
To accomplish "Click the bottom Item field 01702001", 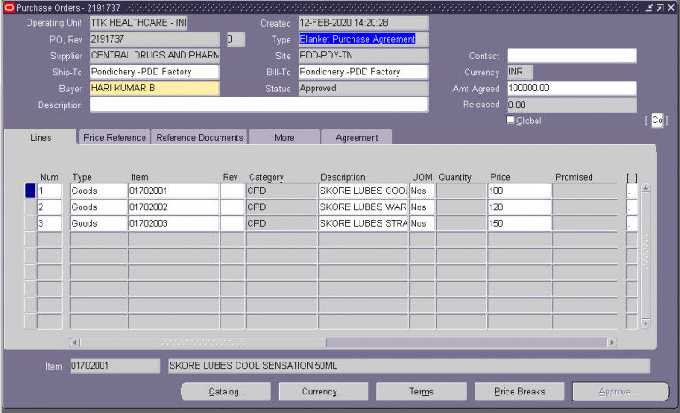I will point(115,366).
